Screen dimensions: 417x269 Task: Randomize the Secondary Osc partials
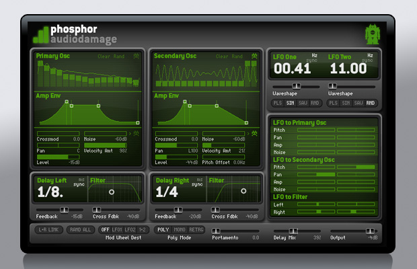pos(237,56)
